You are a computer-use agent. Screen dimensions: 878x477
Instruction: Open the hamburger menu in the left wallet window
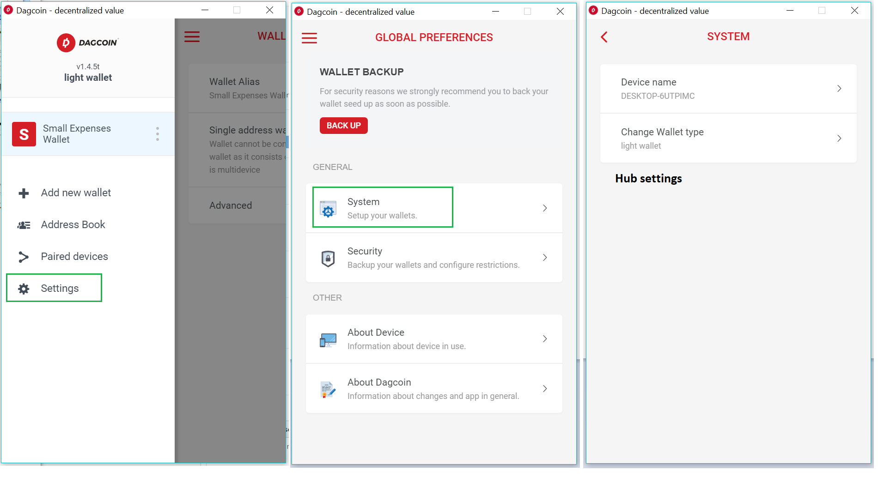[x=192, y=37]
